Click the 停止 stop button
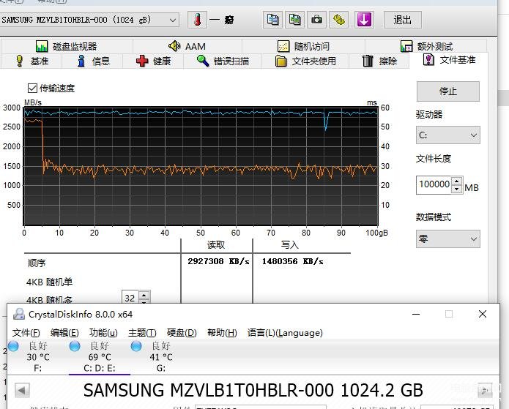The height and width of the screenshot is (409, 509). tap(448, 91)
